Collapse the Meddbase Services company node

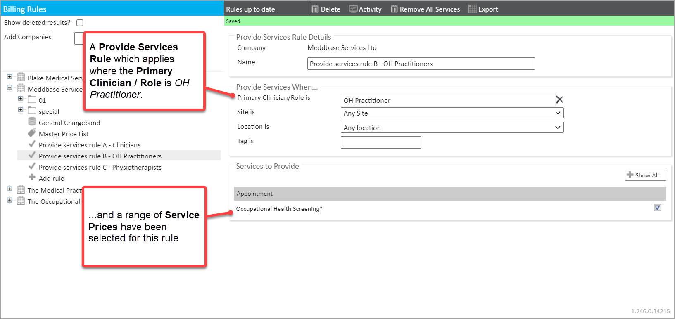[x=10, y=88]
